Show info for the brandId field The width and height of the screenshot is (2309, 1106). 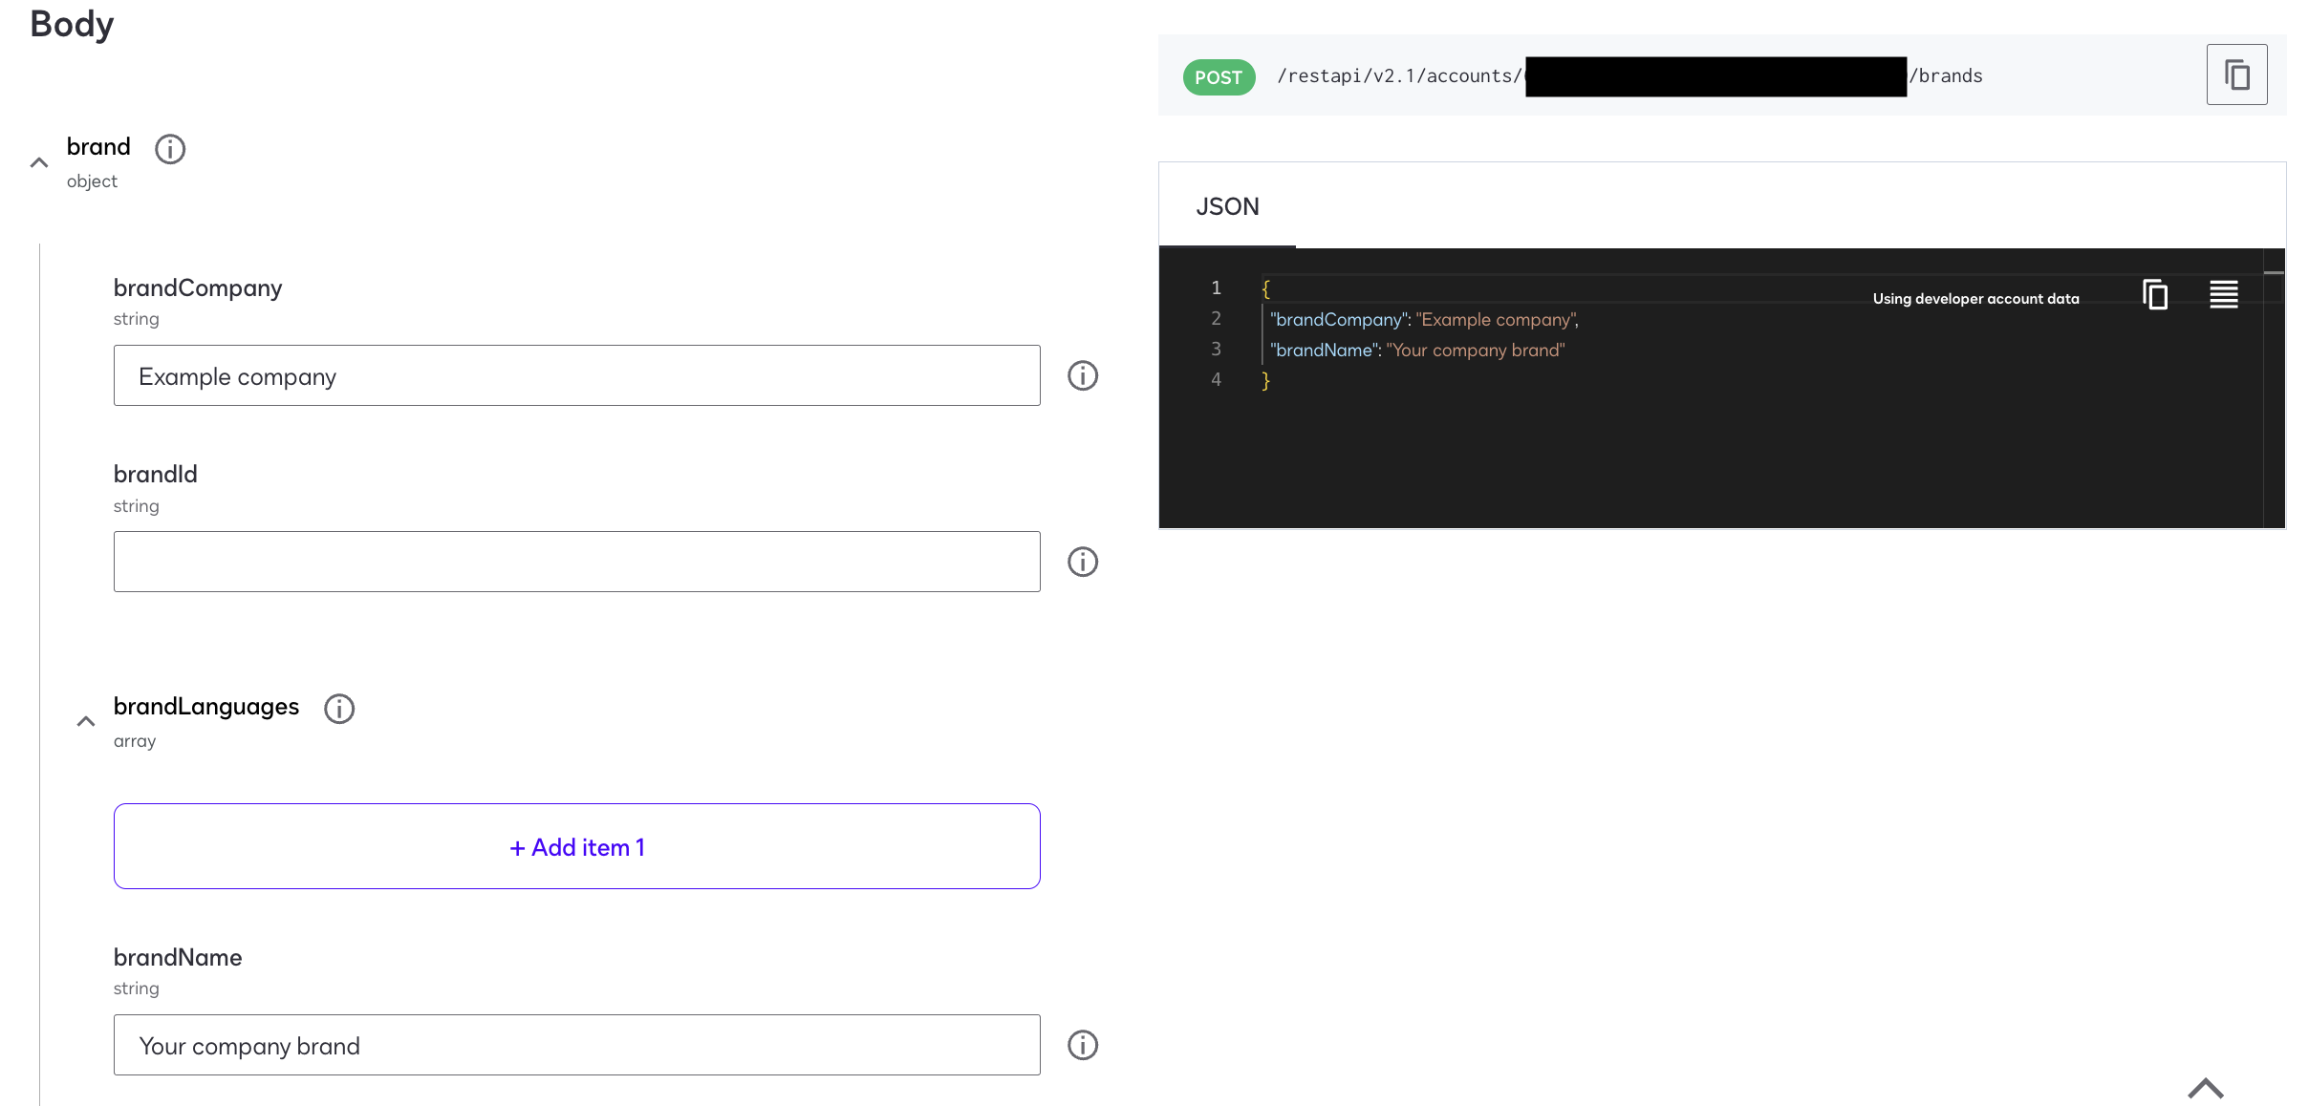[1082, 562]
